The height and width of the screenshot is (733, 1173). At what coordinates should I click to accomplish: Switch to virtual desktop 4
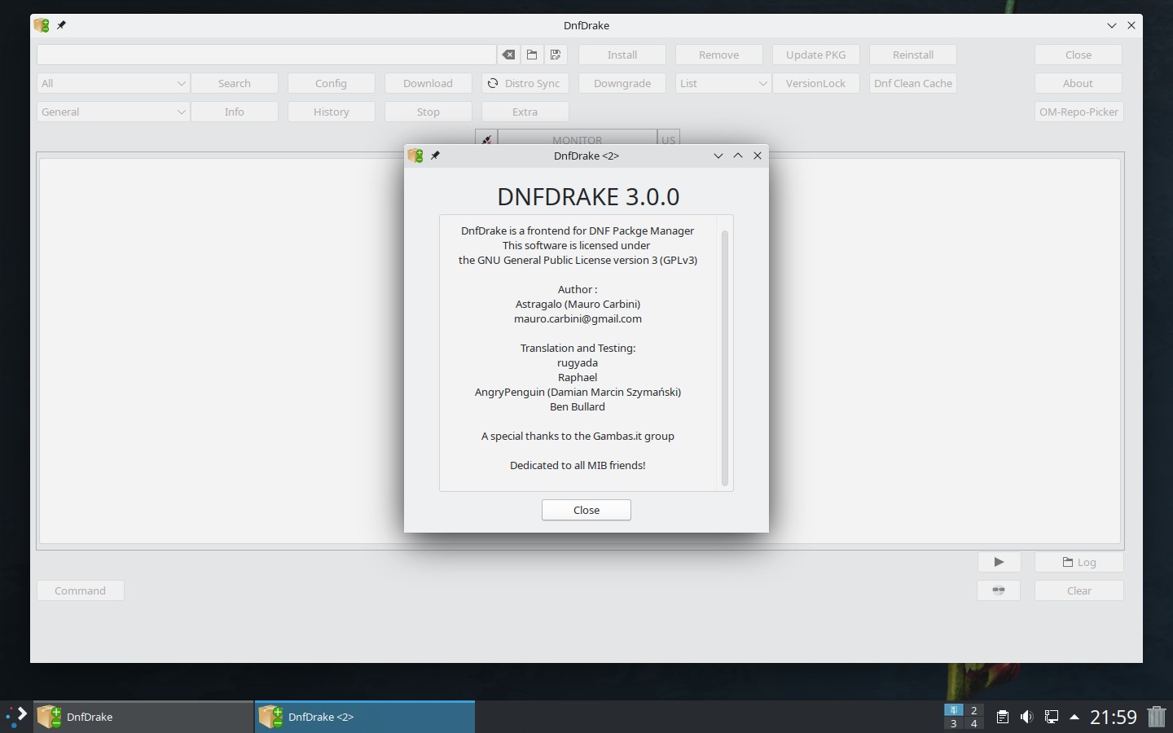pyautogui.click(x=973, y=723)
